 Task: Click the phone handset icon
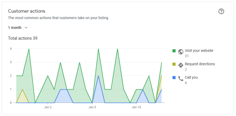point(181,79)
